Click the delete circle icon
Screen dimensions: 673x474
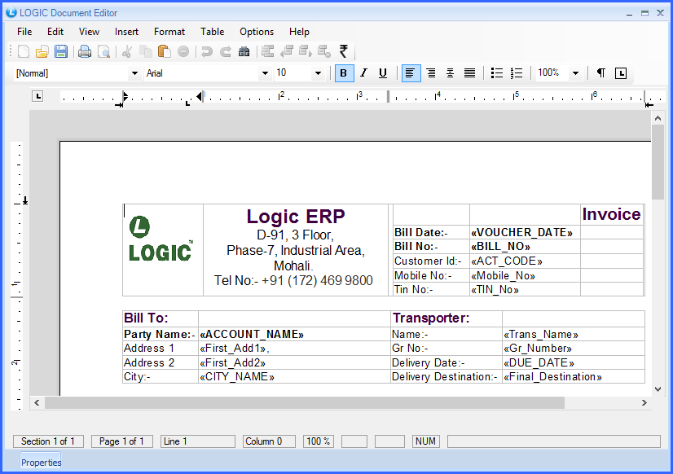[x=183, y=51]
